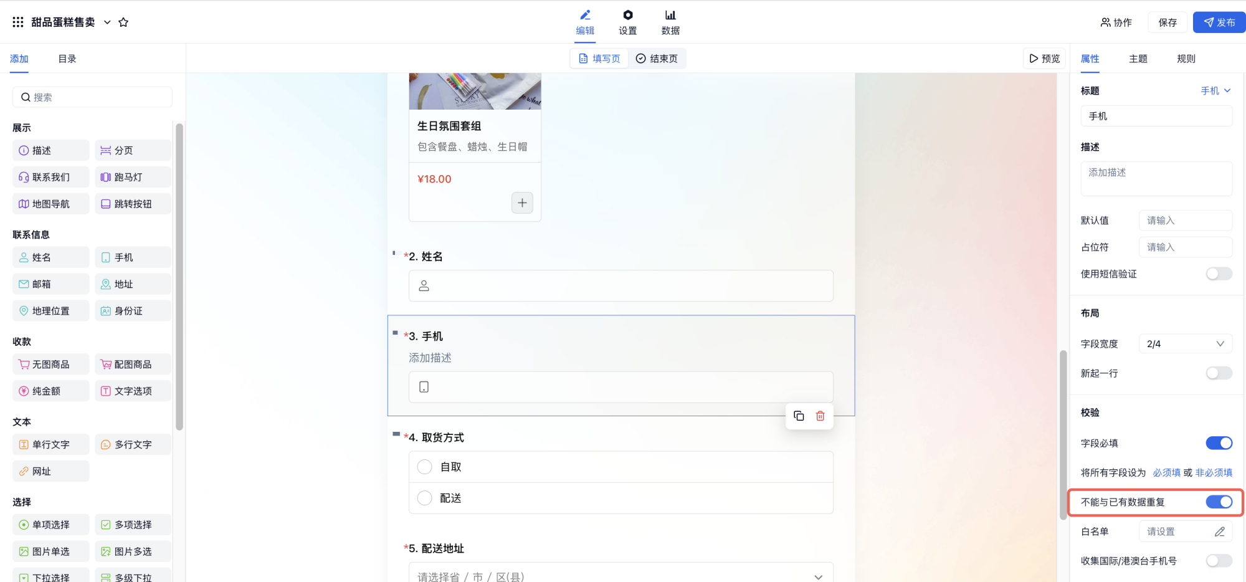Toggle 使用短信验证 switch
1246x582 pixels.
coord(1219,274)
